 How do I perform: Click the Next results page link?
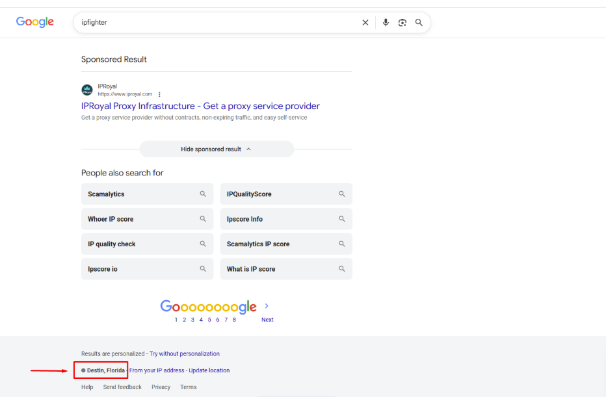point(267,320)
